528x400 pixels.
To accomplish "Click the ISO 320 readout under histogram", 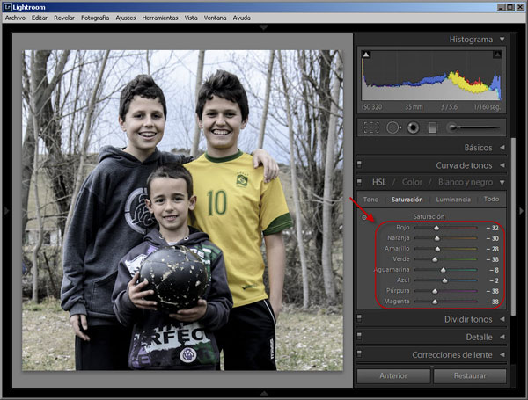I will click(x=372, y=107).
